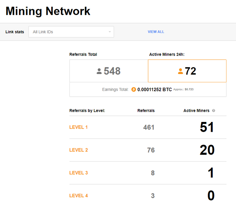Click the Link stats label
The image size is (236, 215).
tap(15, 32)
